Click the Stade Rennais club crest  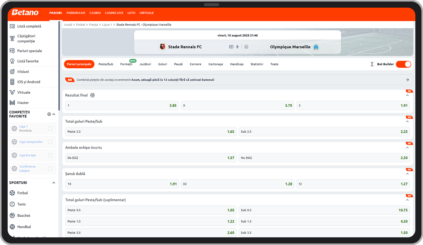(x=162, y=47)
